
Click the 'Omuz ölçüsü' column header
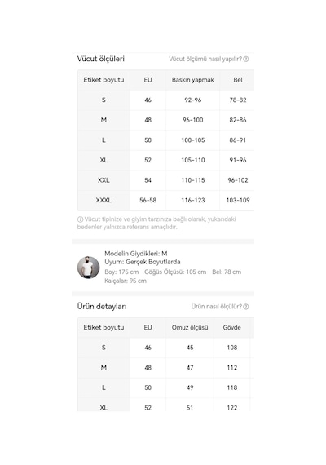point(190,327)
